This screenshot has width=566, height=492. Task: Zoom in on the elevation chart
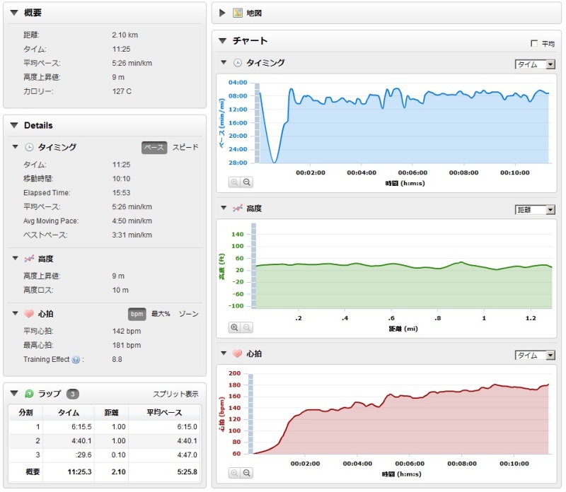click(x=234, y=327)
